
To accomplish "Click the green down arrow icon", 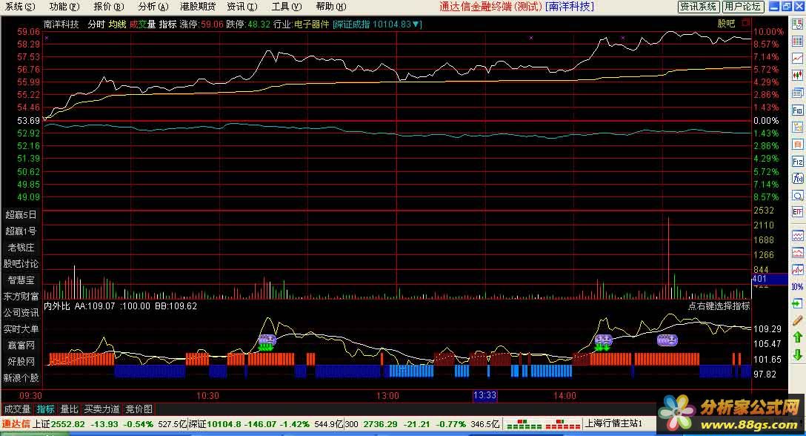I will click(797, 354).
